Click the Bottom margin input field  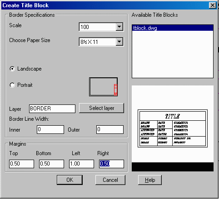point(51,164)
